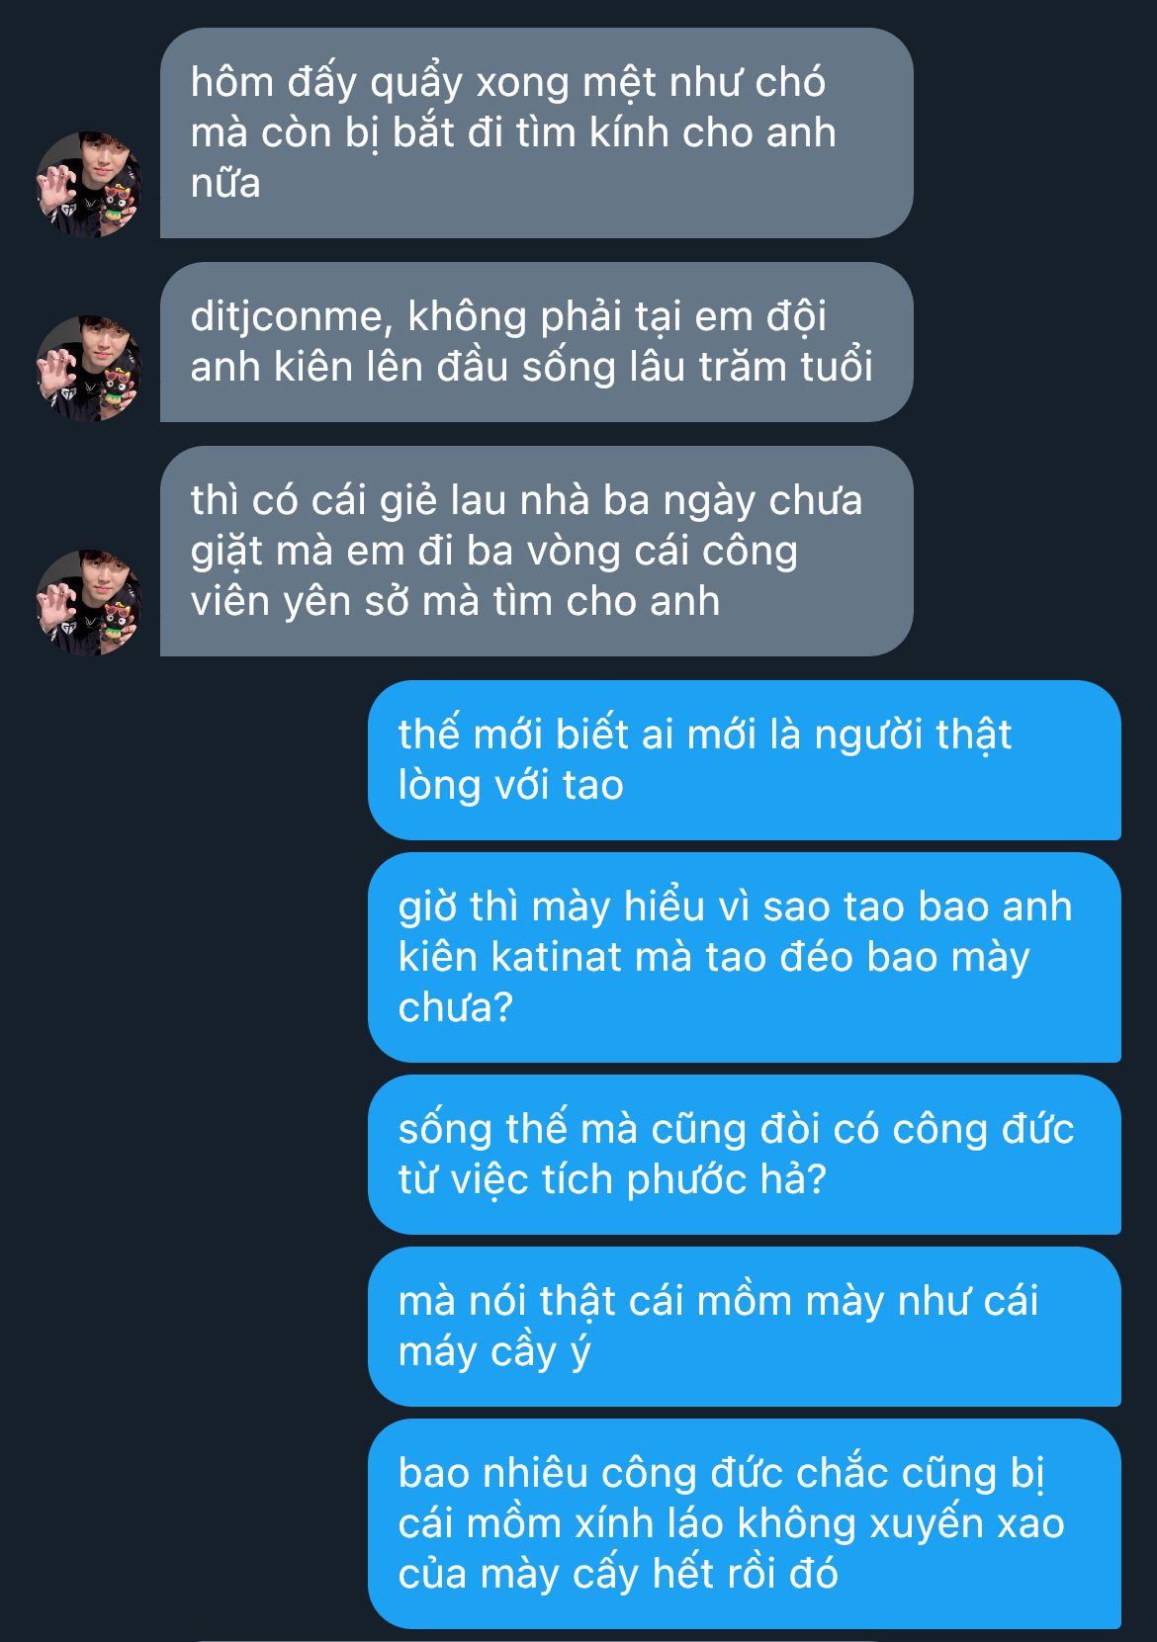Tap the blue 'thế mới biết ai mới' bubble
This screenshot has height=1642, width=1157.
745,760
